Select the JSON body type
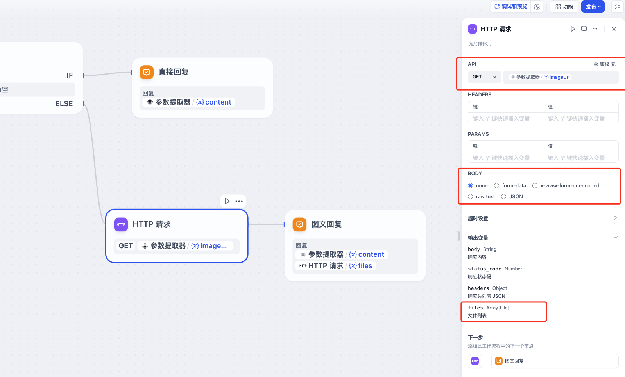Screen dimensions: 625x377 [504, 197]
